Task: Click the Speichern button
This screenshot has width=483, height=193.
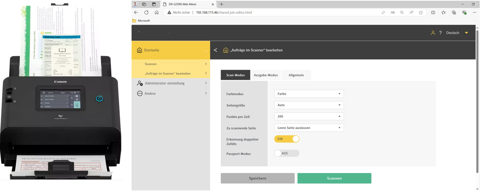Action: coord(257,178)
